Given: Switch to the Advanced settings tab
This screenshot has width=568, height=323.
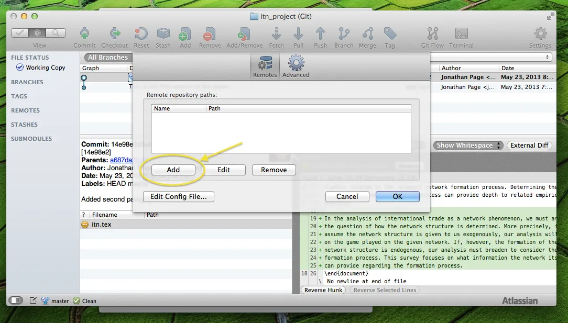Looking at the screenshot, I should click(296, 66).
